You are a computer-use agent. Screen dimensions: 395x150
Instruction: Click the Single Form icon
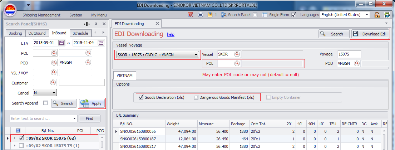coord(265,15)
